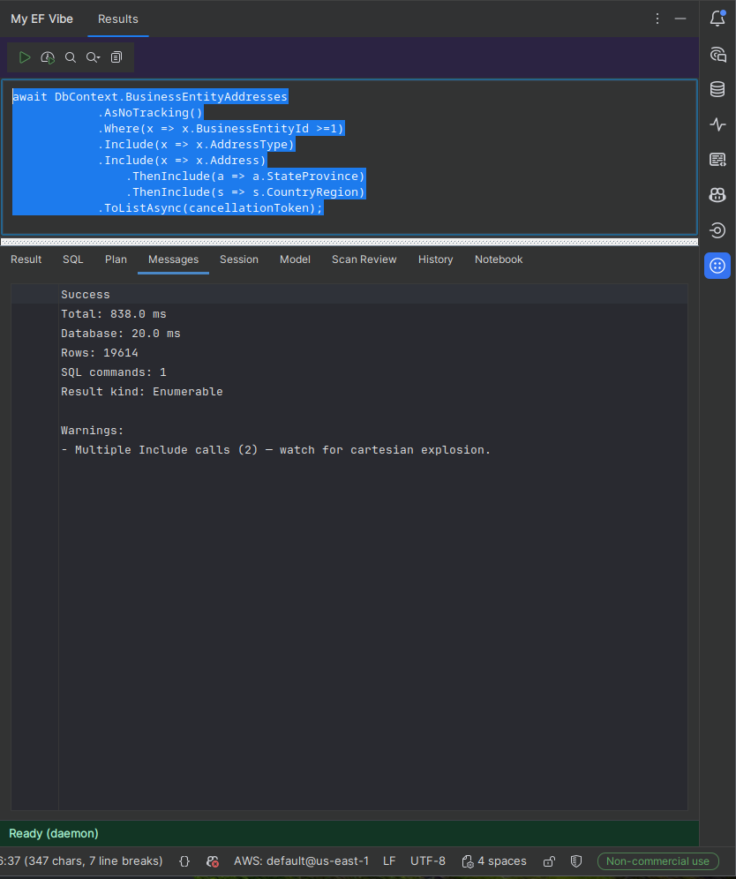Click the .Include AddressType code line
This screenshot has width=736, height=879.
click(x=196, y=144)
